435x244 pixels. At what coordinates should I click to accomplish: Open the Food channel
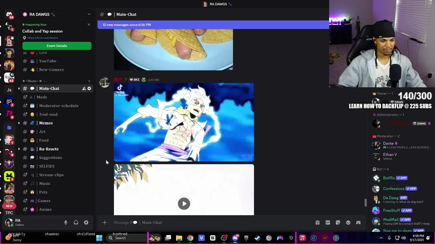click(56, 140)
